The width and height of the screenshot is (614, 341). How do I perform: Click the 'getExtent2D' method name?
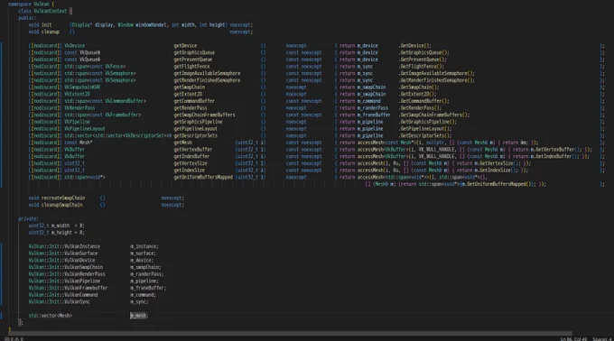[188, 94]
